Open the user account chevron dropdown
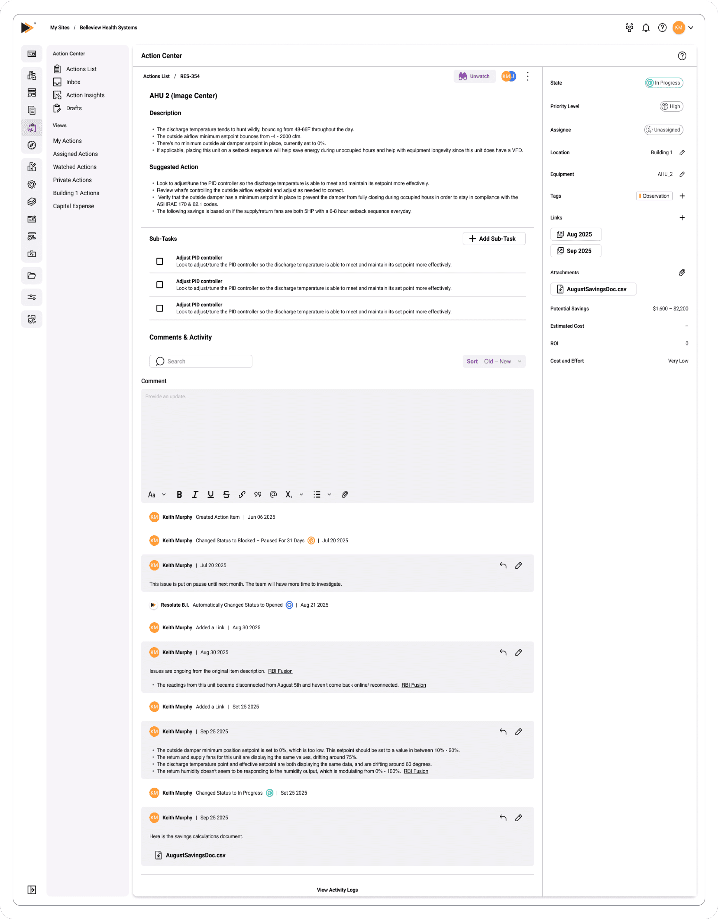This screenshot has height=919, width=718. pos(691,28)
